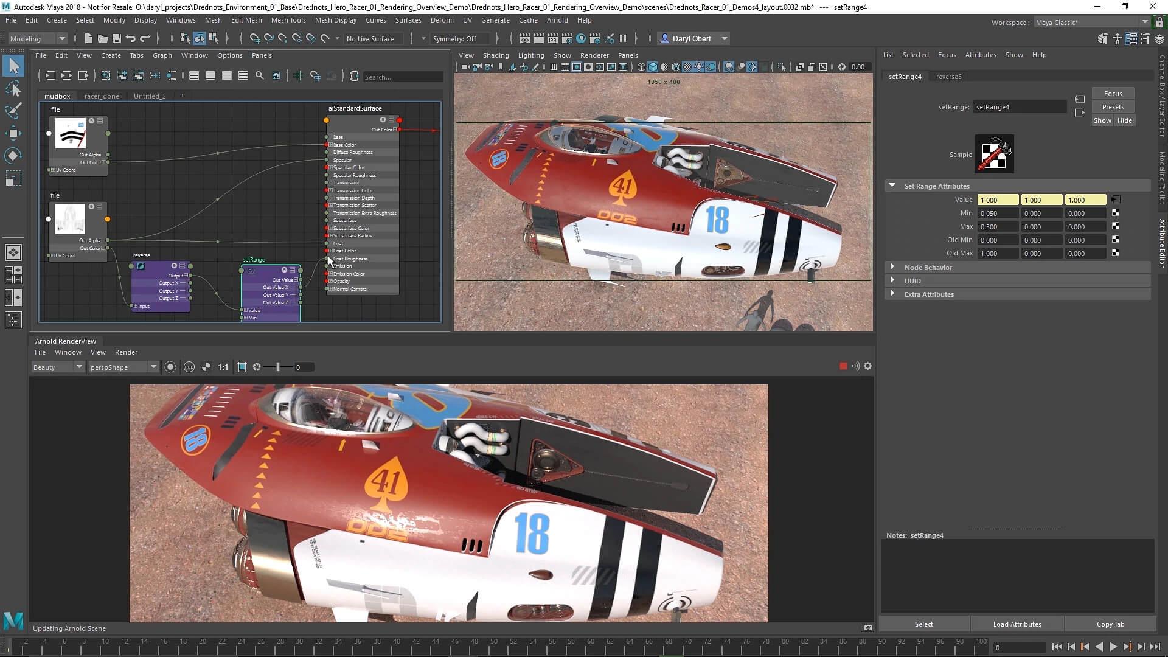The height and width of the screenshot is (657, 1168).
Task: Pick the Paint selection tool
Action: point(13,111)
